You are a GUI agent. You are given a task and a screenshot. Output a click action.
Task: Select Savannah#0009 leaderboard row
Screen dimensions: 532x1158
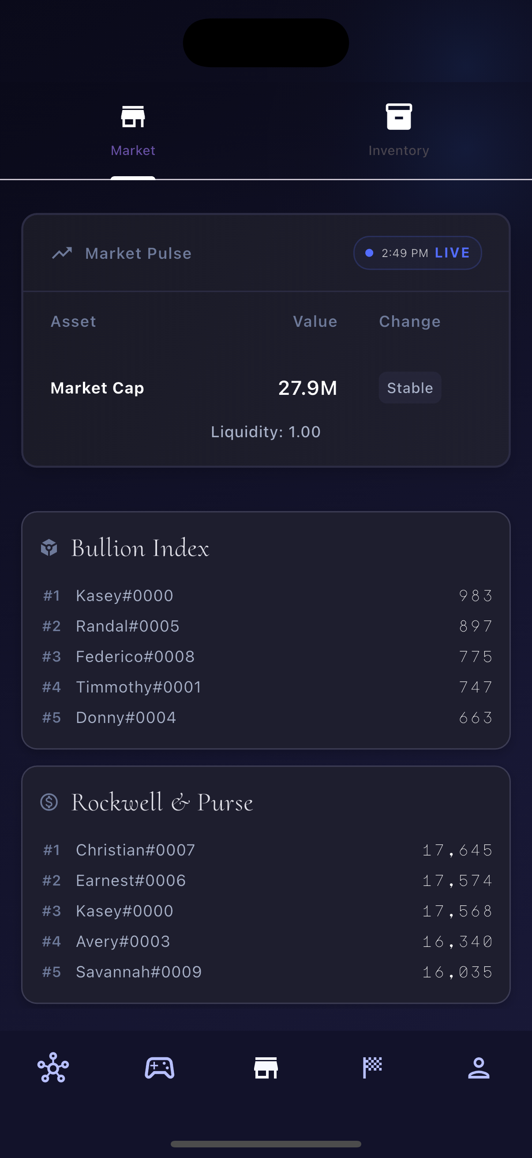[139, 972]
